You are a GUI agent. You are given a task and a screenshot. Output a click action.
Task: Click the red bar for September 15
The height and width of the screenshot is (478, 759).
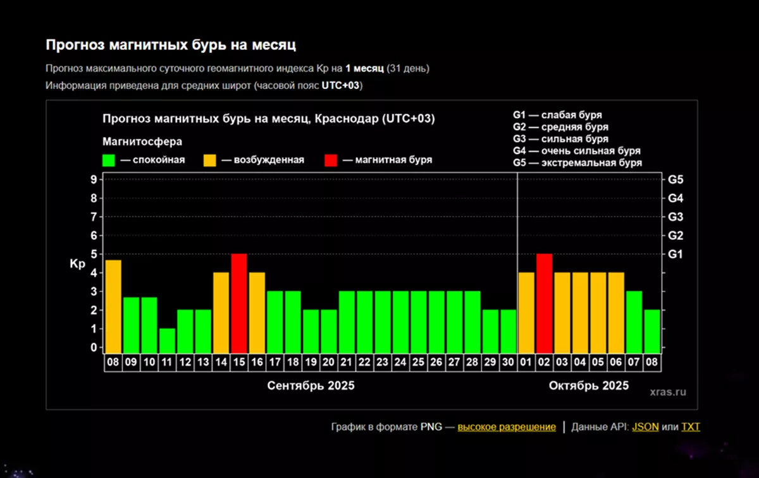(x=239, y=303)
